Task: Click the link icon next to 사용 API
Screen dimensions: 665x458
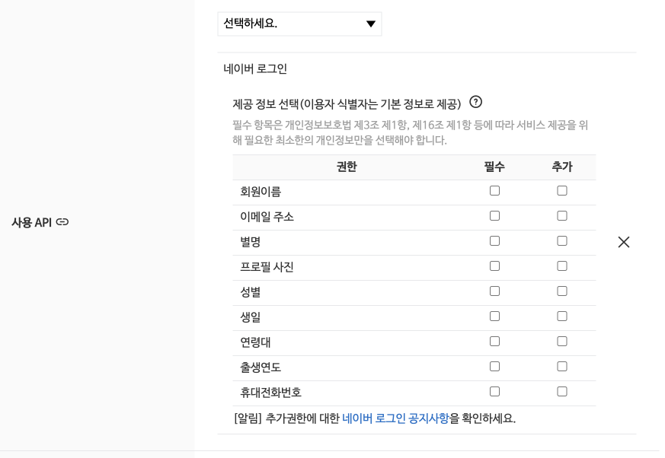Action: pyautogui.click(x=61, y=222)
